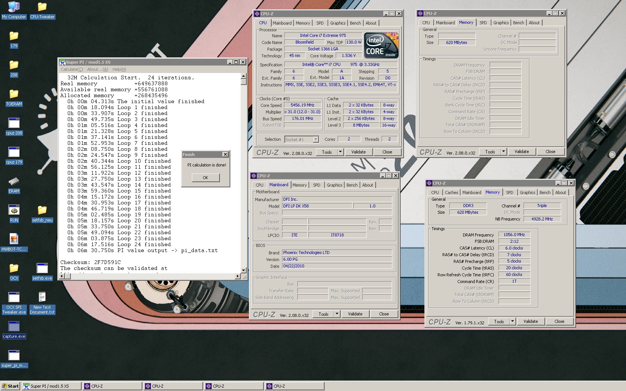Click the NB Frequency 4928.2 MHz value

point(542,219)
